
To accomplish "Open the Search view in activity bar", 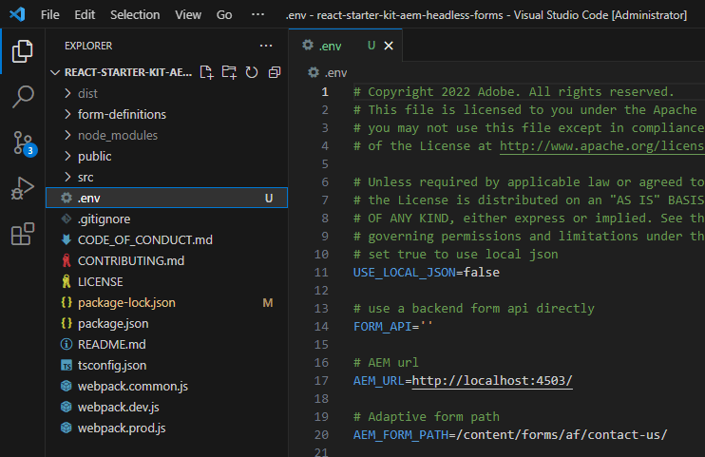I will pos(23,97).
